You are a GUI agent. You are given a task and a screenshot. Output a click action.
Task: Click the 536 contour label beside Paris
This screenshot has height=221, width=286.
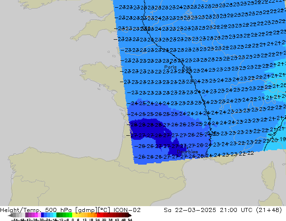click(x=187, y=69)
